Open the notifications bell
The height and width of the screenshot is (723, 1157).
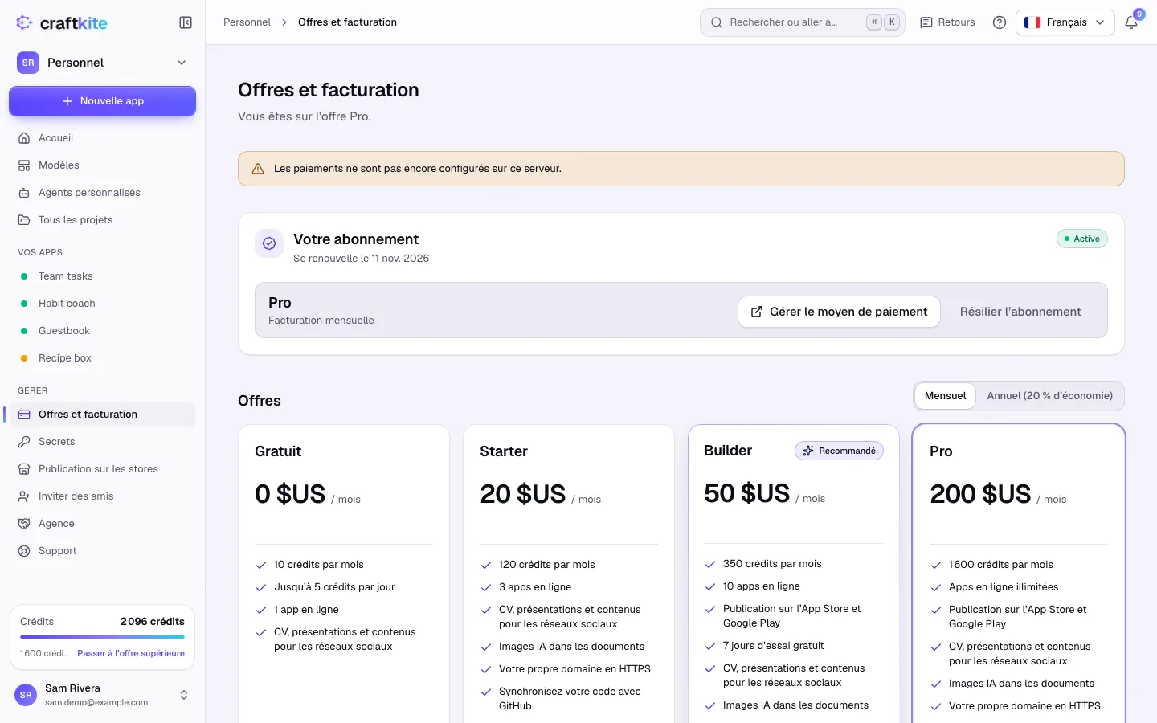1131,22
